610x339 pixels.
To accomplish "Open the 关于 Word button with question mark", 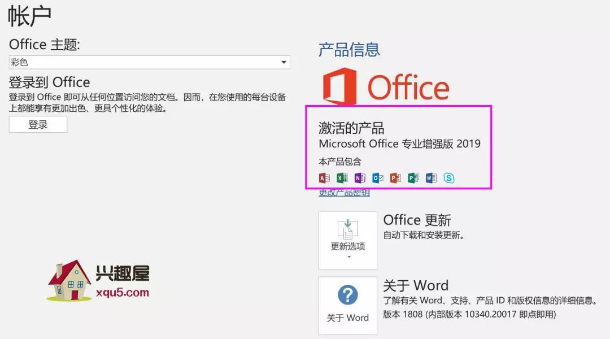I will click(348, 306).
